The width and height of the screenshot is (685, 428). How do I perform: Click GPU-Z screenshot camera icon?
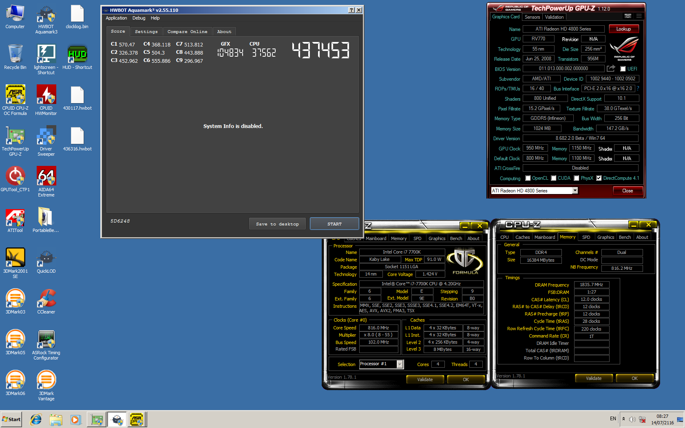coord(628,16)
